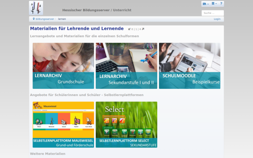Open the hamburger list dropdown menu
Screen dimensions: 253x158
point(214,3)
